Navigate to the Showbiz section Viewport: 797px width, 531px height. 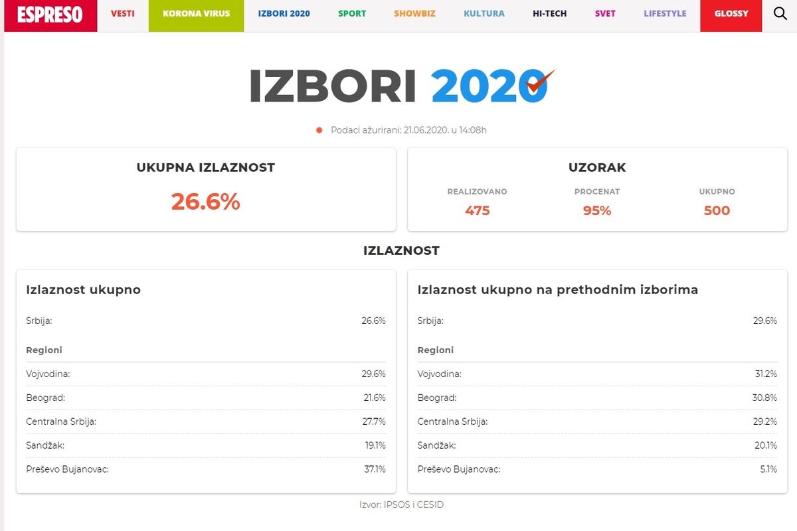[x=414, y=14]
